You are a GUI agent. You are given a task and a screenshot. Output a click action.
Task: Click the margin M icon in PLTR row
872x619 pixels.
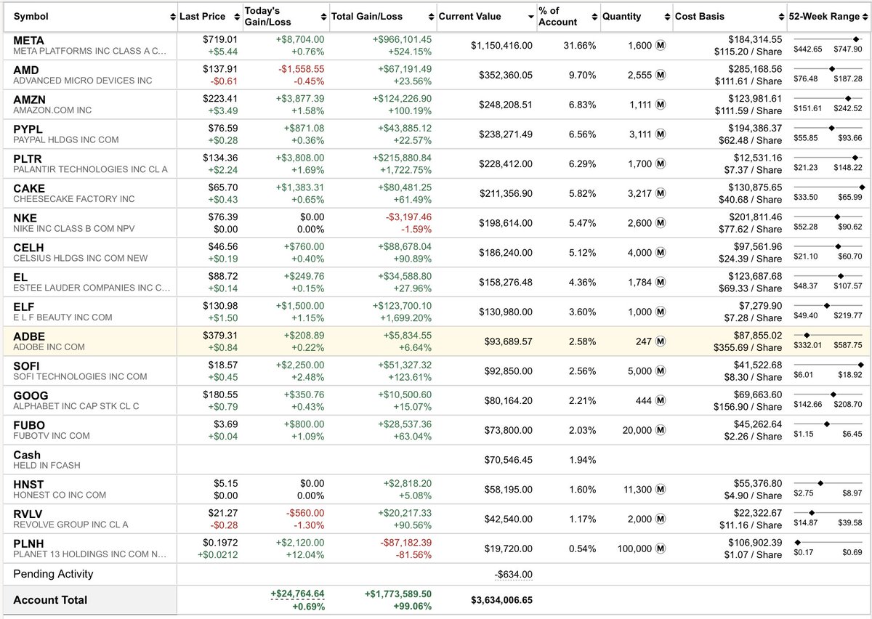pyautogui.click(x=661, y=164)
